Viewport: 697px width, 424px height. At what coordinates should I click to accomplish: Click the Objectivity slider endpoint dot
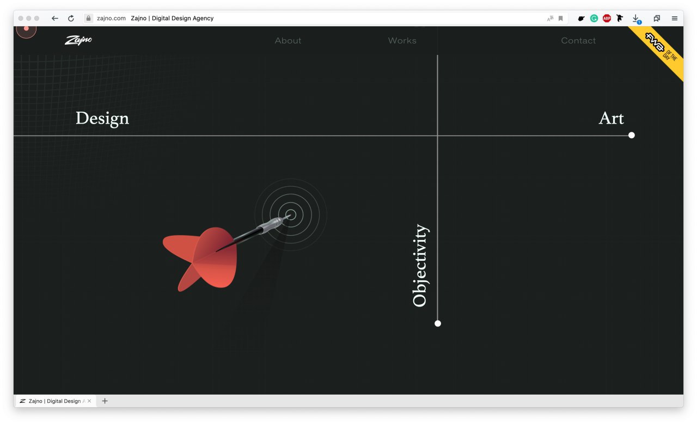[x=438, y=323]
